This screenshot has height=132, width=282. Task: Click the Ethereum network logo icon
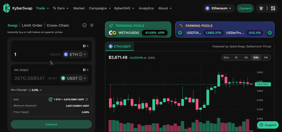click(x=208, y=8)
